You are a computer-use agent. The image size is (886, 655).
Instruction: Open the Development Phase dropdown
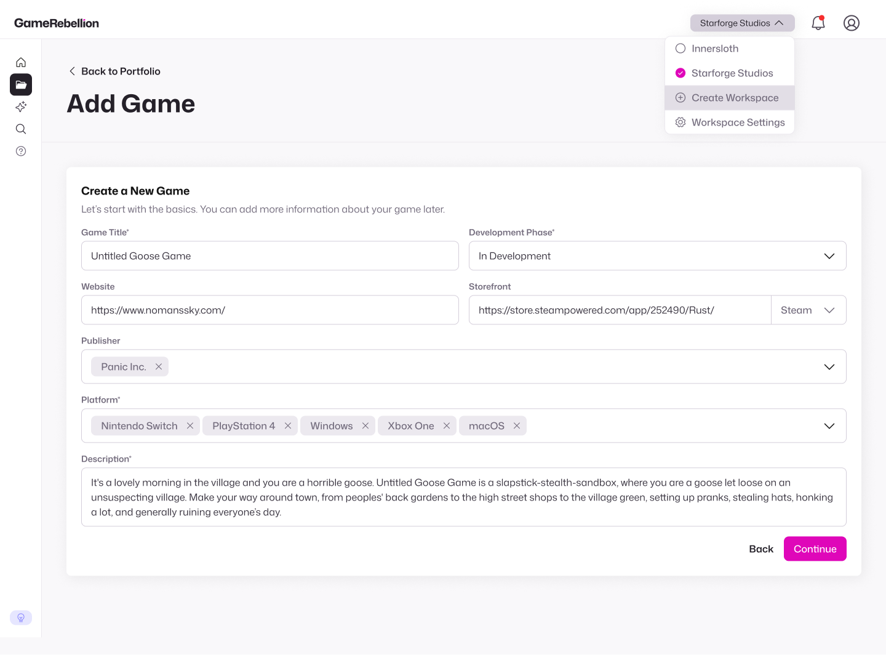(x=829, y=255)
